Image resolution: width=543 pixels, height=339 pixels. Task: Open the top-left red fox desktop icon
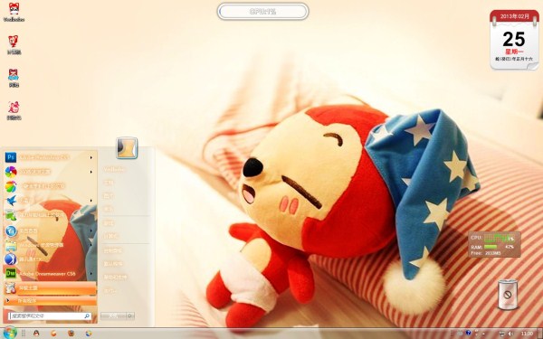click(x=14, y=12)
